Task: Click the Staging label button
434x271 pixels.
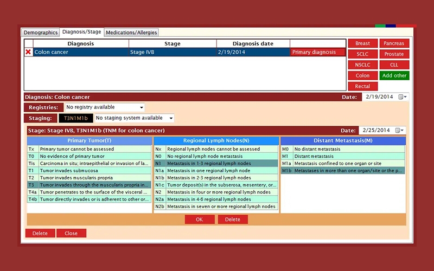Action: pos(40,118)
